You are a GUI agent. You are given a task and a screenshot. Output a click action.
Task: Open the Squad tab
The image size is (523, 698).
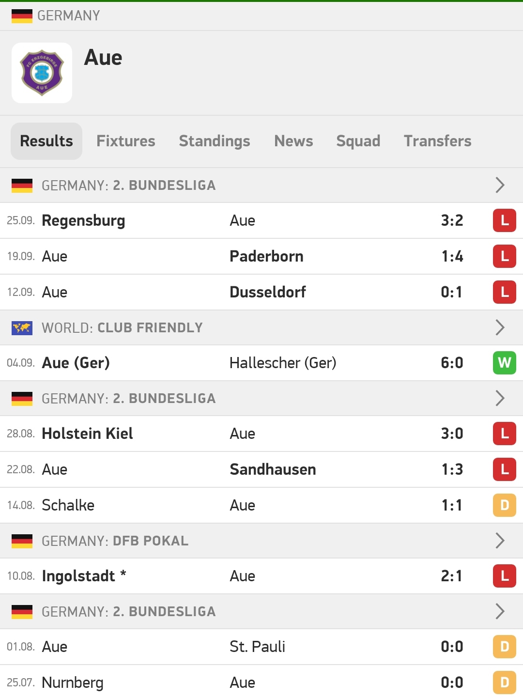pyautogui.click(x=358, y=141)
